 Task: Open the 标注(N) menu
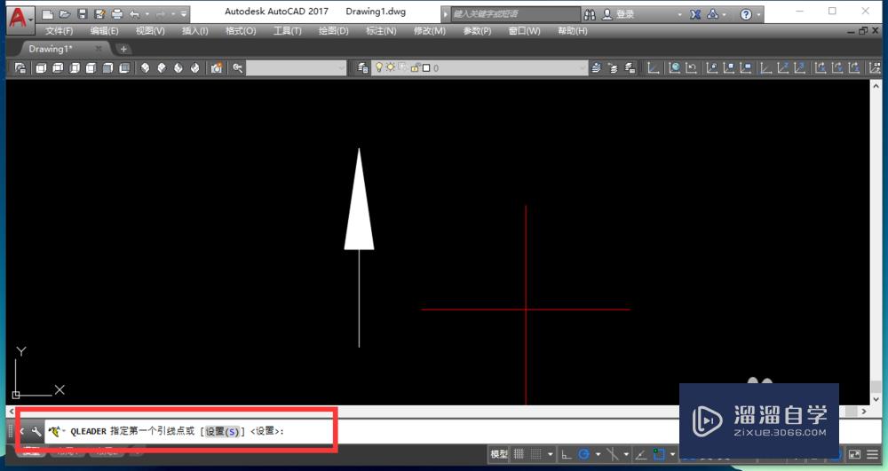point(381,31)
